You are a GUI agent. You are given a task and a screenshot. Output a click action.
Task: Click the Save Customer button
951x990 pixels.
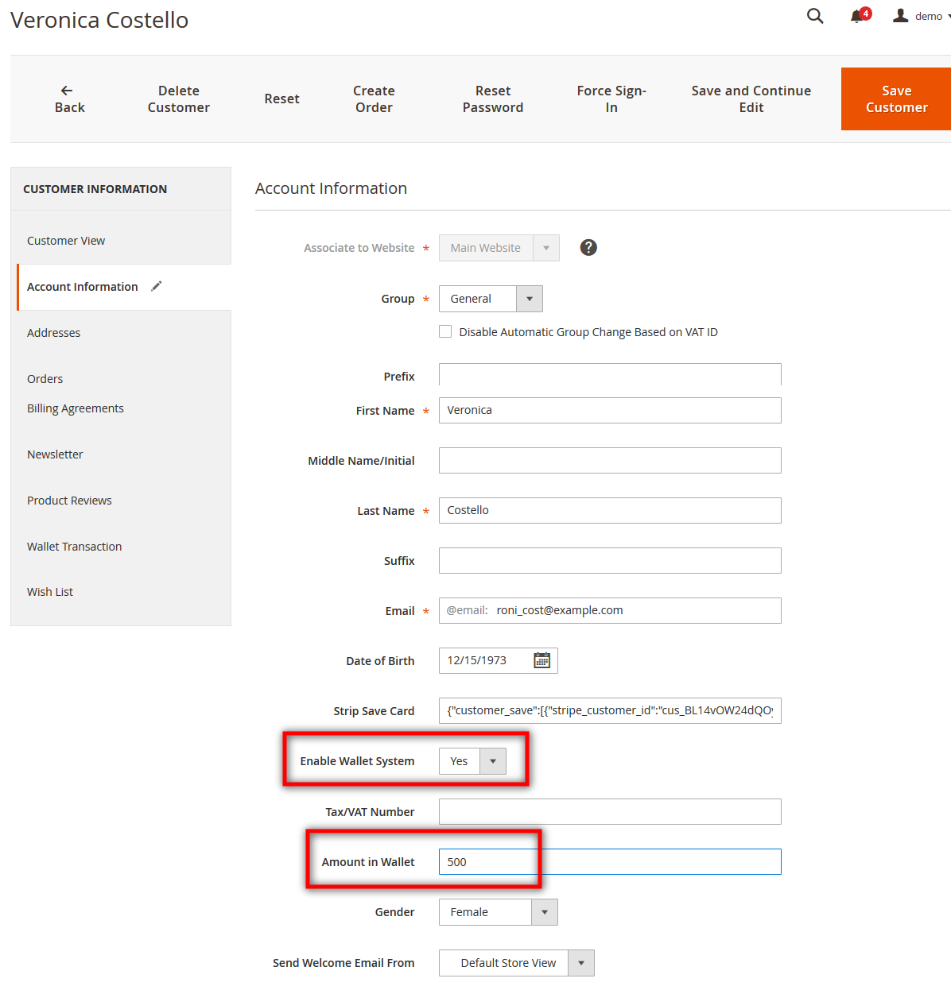coord(896,99)
